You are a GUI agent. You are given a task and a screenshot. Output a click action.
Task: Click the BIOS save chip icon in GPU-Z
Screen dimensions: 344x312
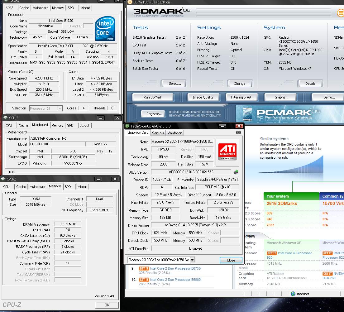point(236,172)
